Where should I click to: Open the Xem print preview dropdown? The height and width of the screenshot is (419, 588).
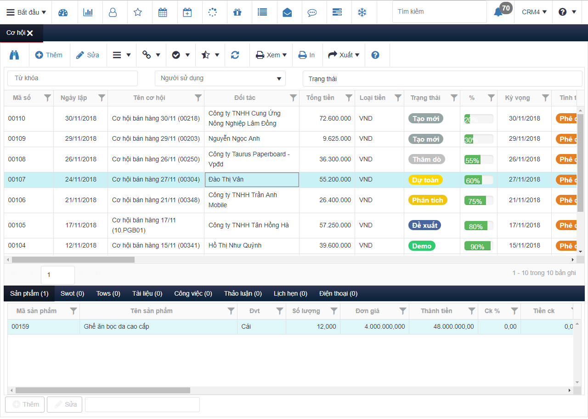click(x=271, y=55)
